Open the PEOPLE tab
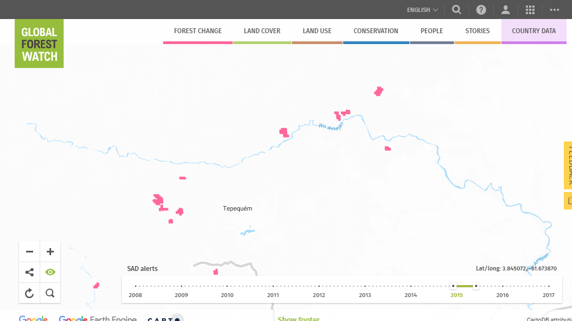Screen dimensions: 572x321 click(432, 32)
